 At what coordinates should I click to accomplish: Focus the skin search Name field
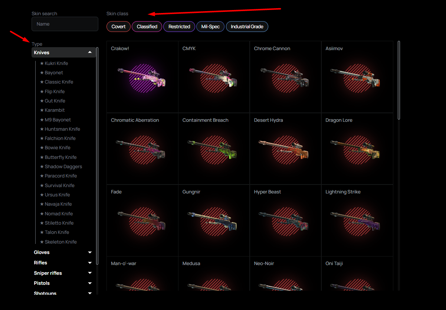65,24
